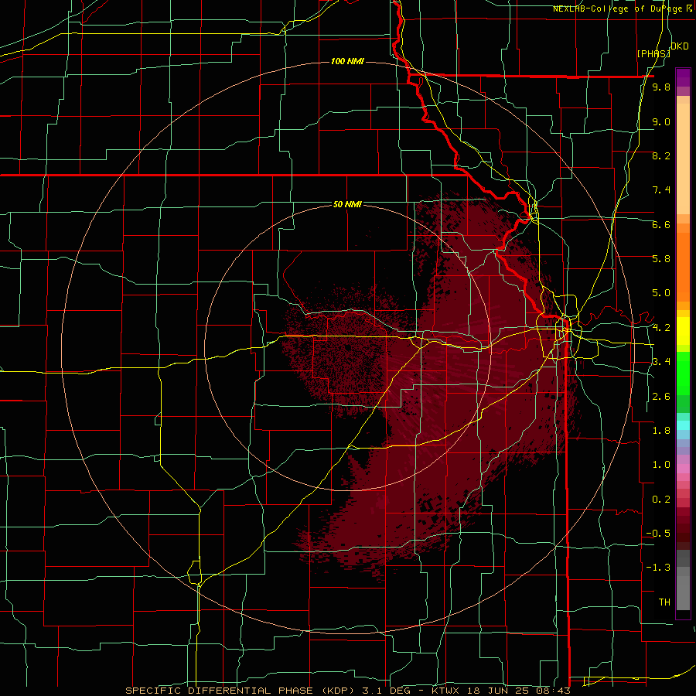
Task: Click the 2.6 scale value
Action: pyautogui.click(x=661, y=397)
